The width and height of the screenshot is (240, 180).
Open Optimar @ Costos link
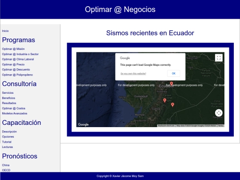pyautogui.click(x=14, y=108)
